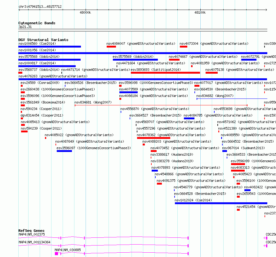Open MAP4|NM_002375 gene label
276x257 pixels.
click(x=32, y=234)
